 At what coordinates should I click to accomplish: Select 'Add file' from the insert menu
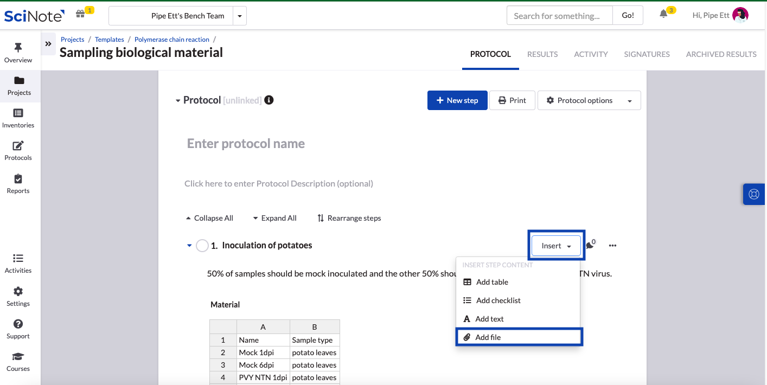pos(488,337)
